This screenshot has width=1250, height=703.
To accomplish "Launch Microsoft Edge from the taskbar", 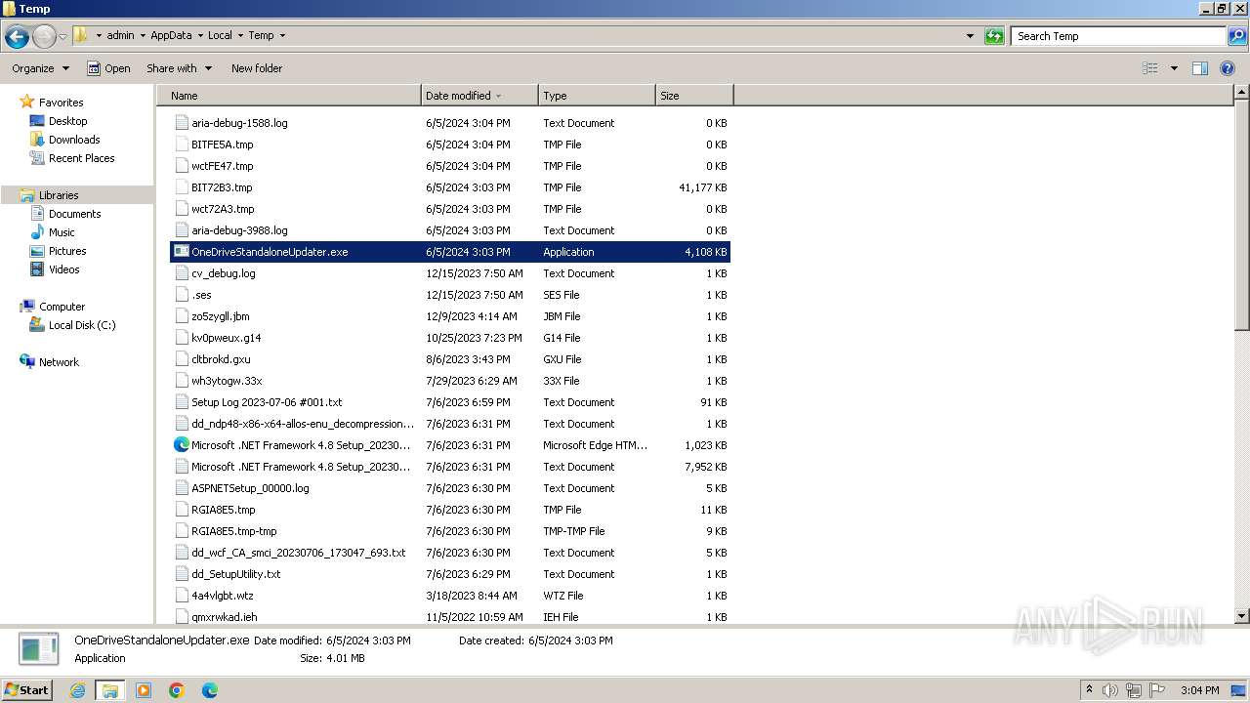I will 210,690.
